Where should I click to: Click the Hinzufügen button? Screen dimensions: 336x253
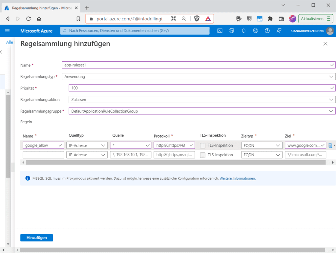click(37, 238)
